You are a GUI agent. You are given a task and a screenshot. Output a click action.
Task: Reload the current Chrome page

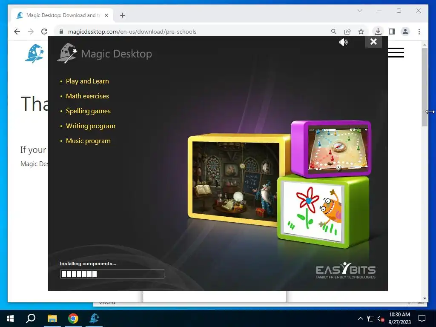click(44, 32)
